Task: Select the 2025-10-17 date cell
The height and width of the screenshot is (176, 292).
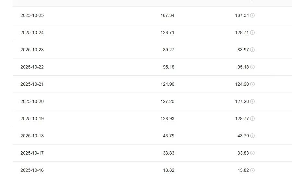Action: 32,153
